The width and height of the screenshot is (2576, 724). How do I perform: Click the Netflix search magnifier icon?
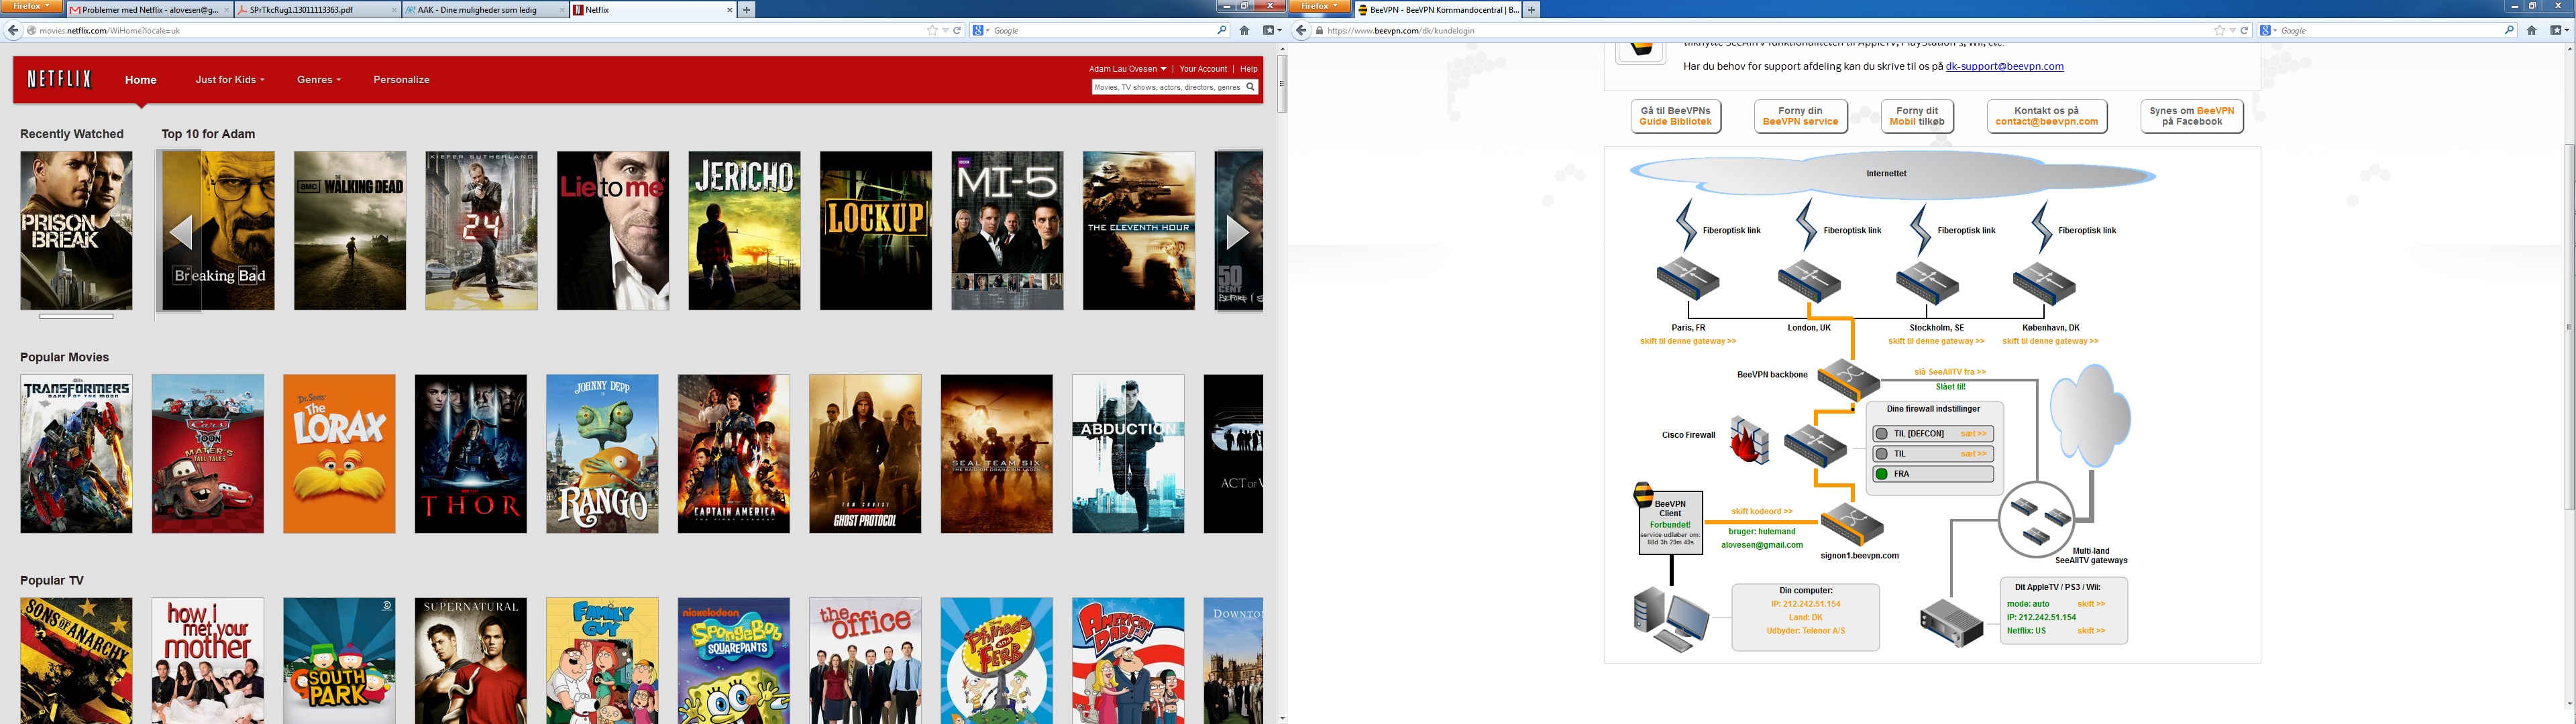click(1250, 87)
